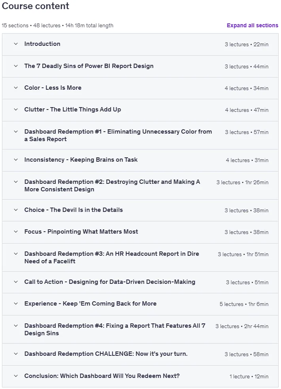
Task: Expand chevron beside The 7 Deadly Sins section
Action: coord(16,66)
